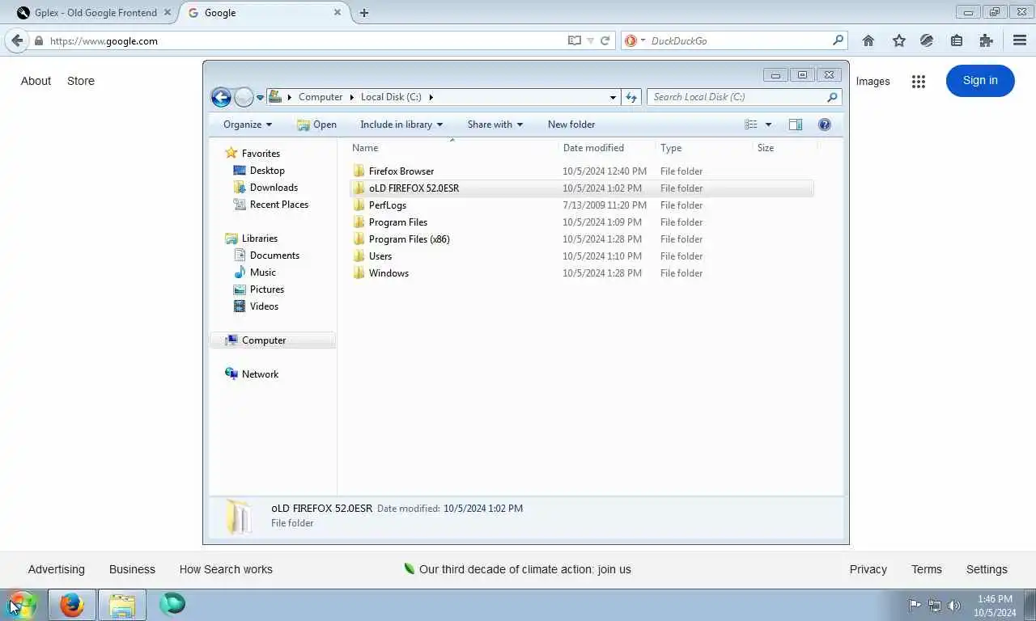The height and width of the screenshot is (621, 1036).
Task: Expand the chevron after Computer breadcrumb
Action: (x=352, y=97)
